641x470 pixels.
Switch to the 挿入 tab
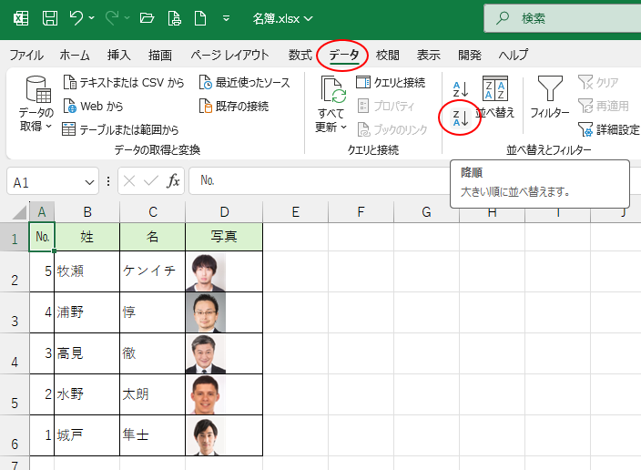point(118,55)
